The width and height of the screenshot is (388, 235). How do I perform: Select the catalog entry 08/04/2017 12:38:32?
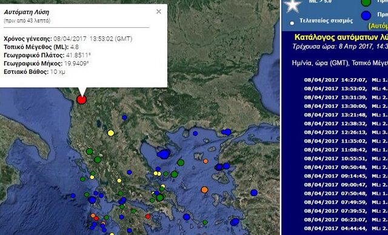(x=346, y=124)
